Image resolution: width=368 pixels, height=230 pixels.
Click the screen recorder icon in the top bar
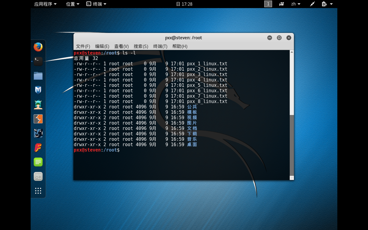[x=281, y=4]
